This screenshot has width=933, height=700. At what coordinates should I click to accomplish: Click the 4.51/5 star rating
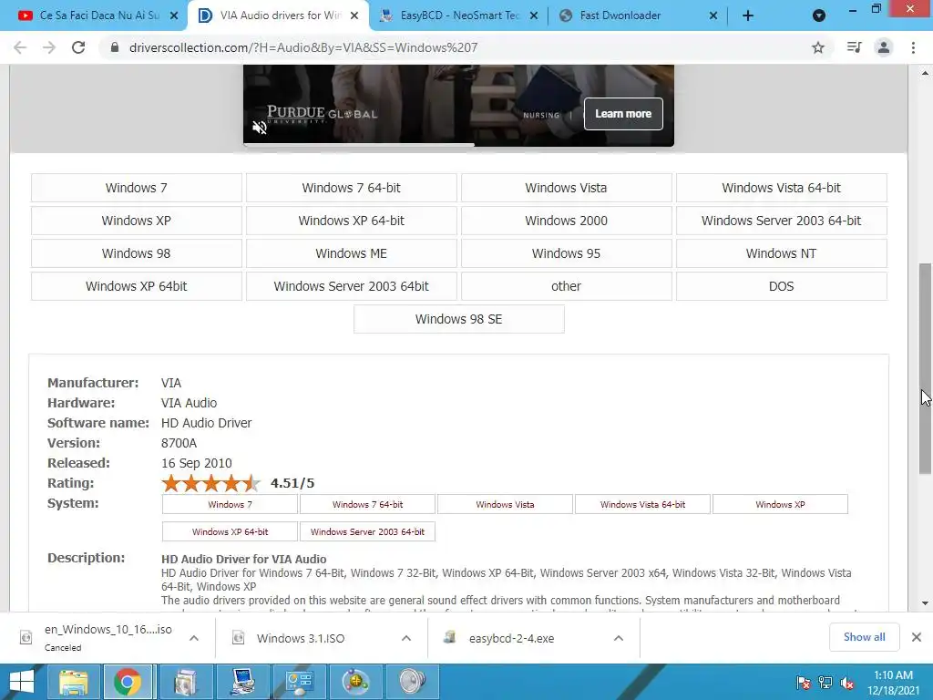coord(211,483)
